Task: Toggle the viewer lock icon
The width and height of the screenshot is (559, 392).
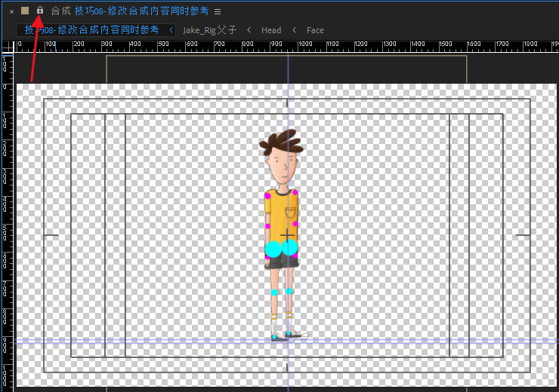Action: tap(40, 11)
